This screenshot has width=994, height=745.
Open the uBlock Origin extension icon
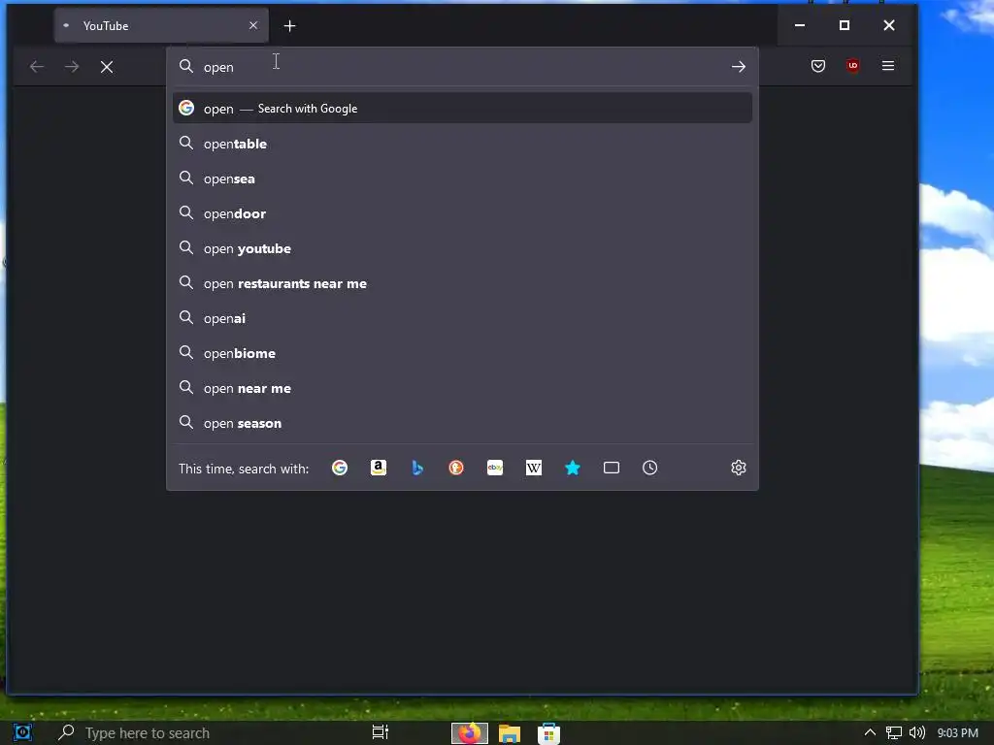[852, 66]
